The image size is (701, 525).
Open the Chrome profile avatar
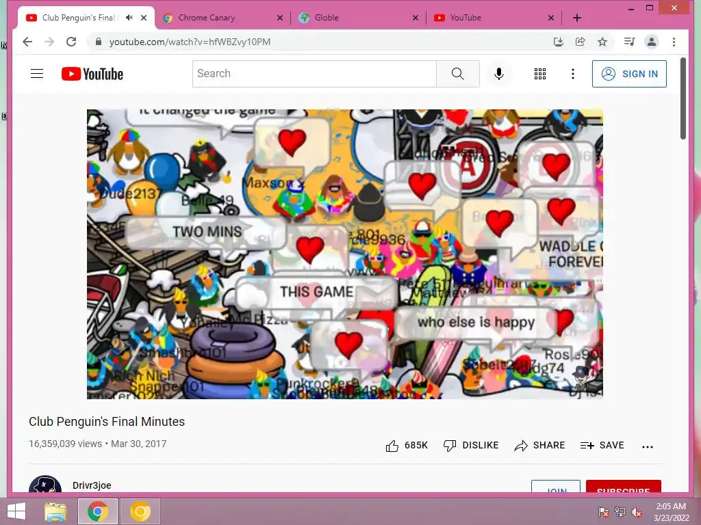tap(652, 42)
